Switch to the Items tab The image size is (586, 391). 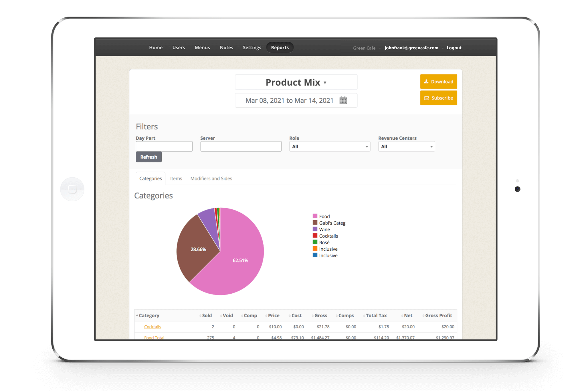176,178
